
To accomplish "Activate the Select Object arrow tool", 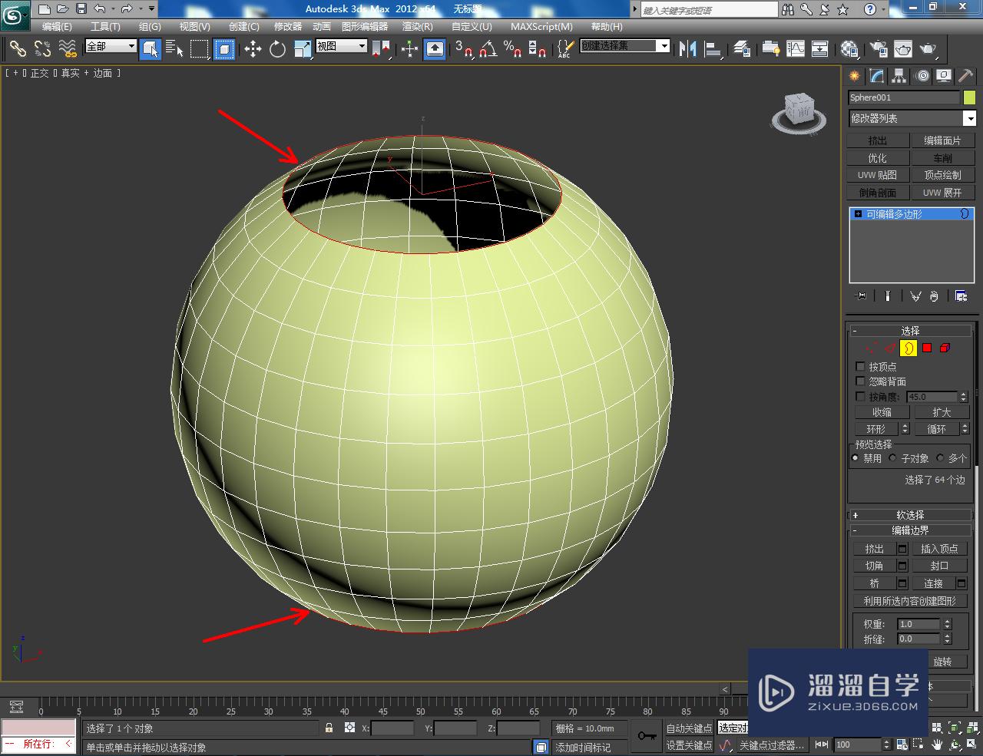I will click(151, 49).
